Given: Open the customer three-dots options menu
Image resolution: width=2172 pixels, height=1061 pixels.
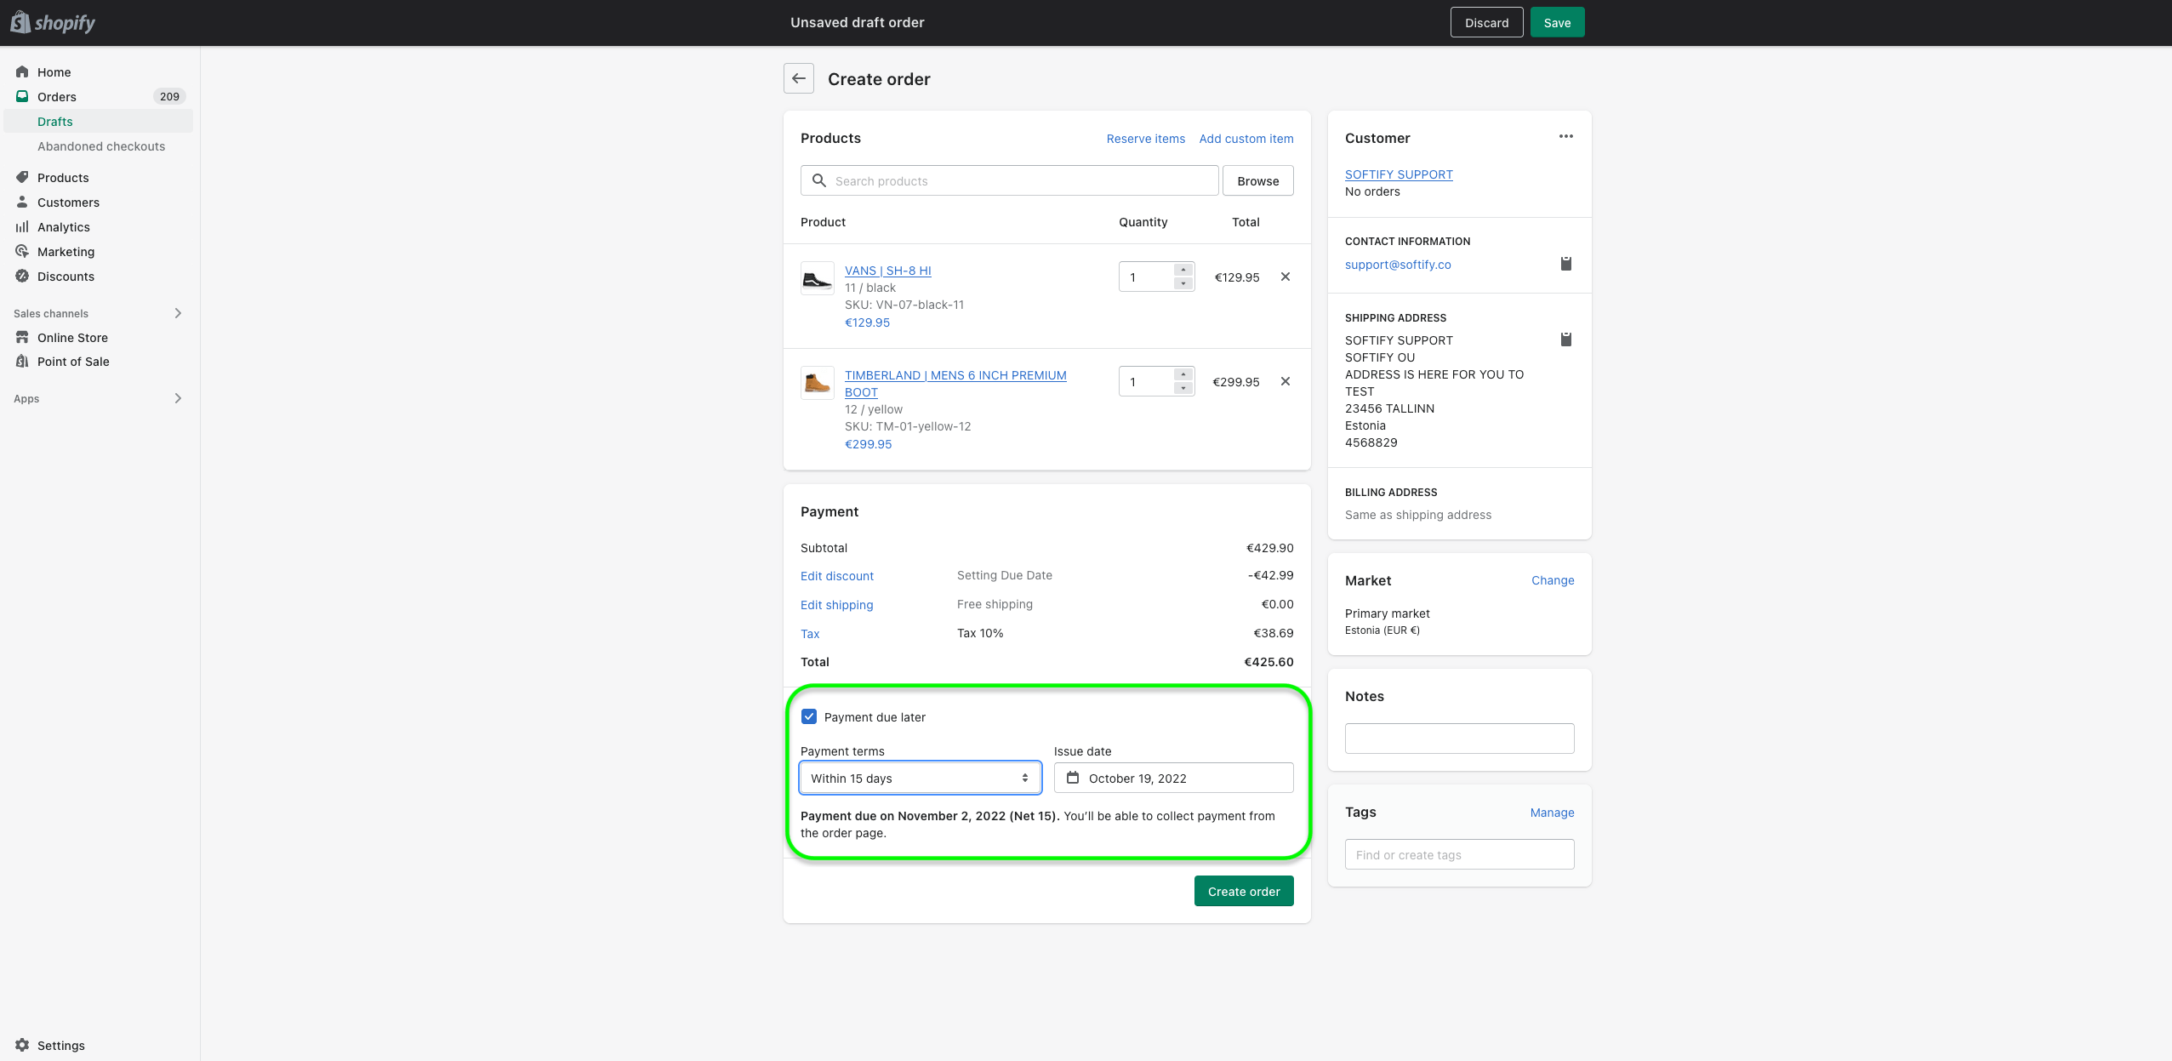Looking at the screenshot, I should pyautogui.click(x=1565, y=136).
